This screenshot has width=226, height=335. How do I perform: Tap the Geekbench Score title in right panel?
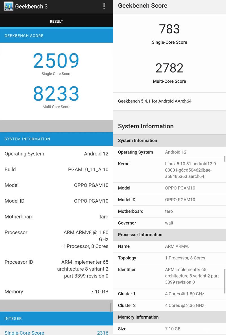tap(143, 6)
